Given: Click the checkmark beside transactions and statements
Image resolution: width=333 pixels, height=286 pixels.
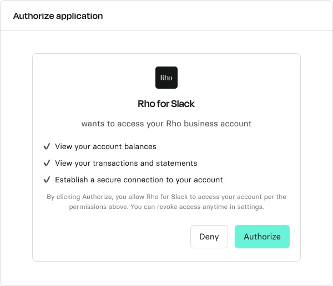Looking at the screenshot, I should click(47, 163).
